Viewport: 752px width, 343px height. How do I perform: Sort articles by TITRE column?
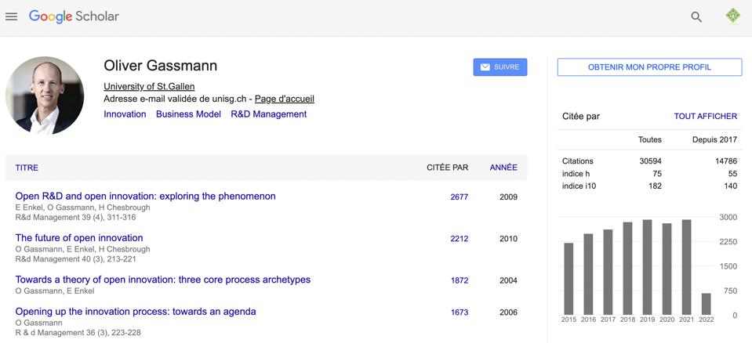tap(27, 168)
